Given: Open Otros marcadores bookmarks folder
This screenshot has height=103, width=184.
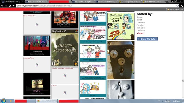Looking at the screenshot, I should point(175,9).
